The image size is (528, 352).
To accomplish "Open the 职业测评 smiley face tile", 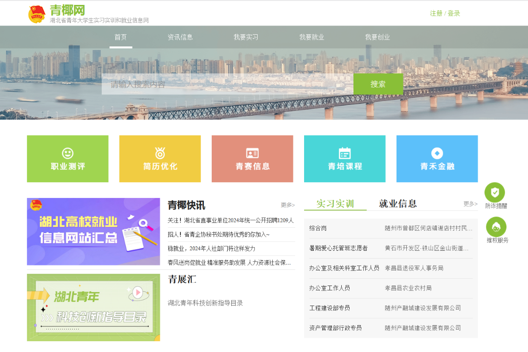I will (67, 159).
